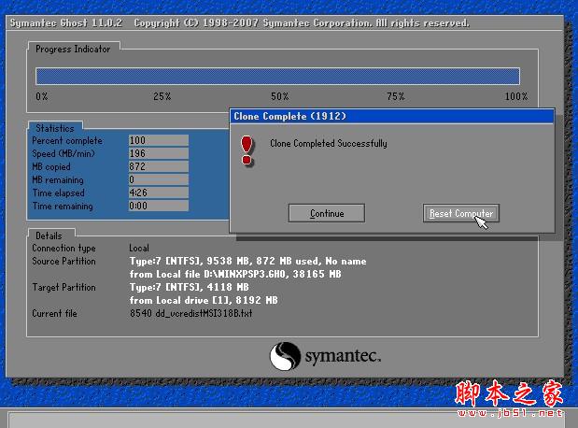The height and width of the screenshot is (428, 578).
Task: Click the 'Local' connection value
Action: click(x=139, y=248)
